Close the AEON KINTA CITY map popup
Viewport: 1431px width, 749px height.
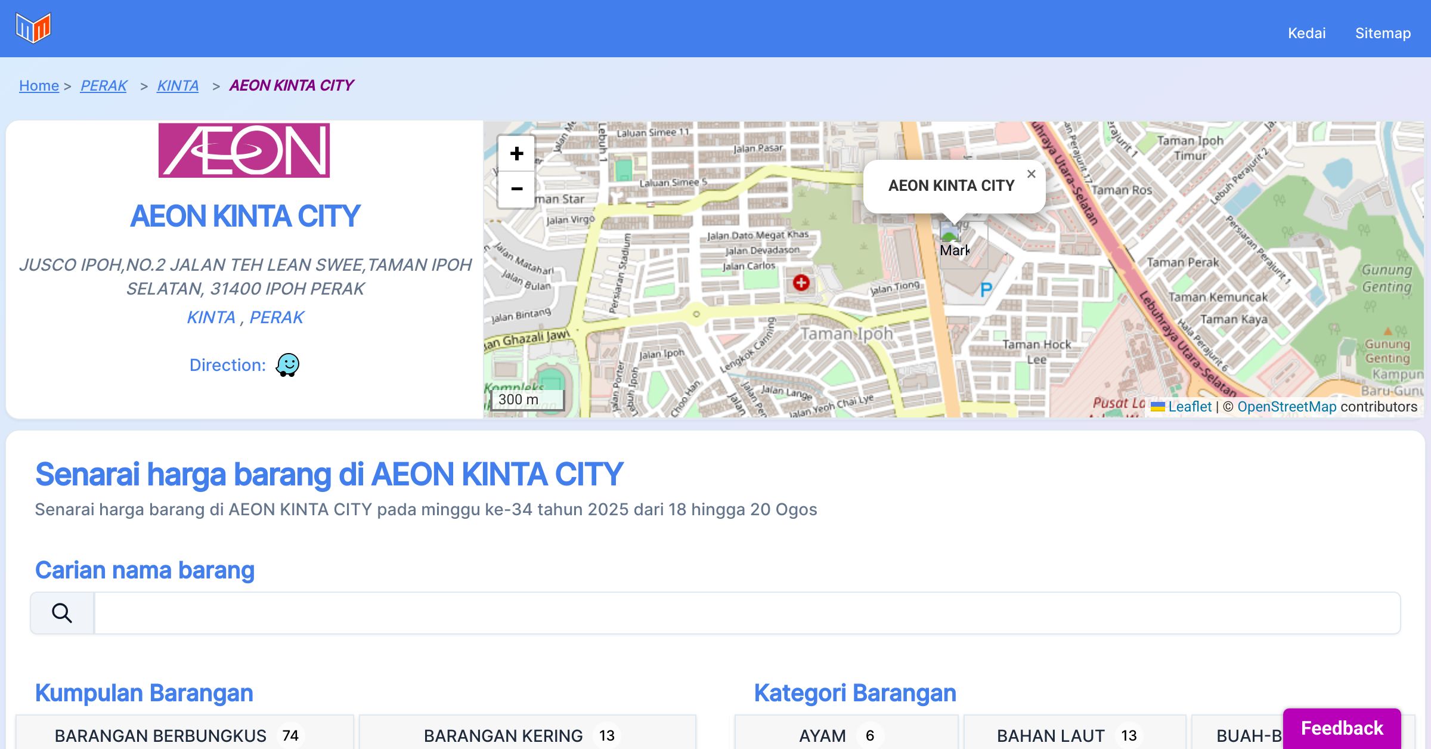coord(1031,174)
